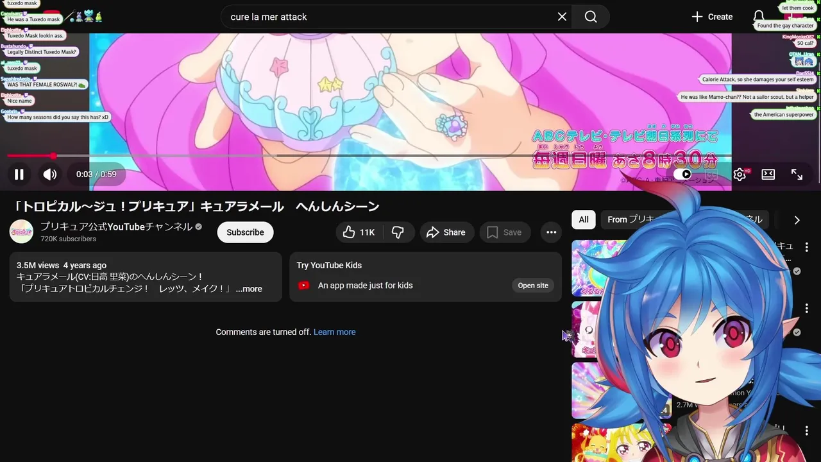Click chat message Legally Distinct Tuxedo Mask?
This screenshot has height=462, width=821.
point(42,52)
